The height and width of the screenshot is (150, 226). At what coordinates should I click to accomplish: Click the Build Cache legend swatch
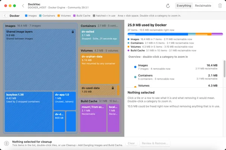coord(74,16)
